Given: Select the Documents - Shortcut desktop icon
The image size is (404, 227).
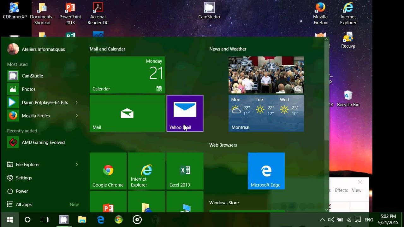Looking at the screenshot, I should coord(42,14).
